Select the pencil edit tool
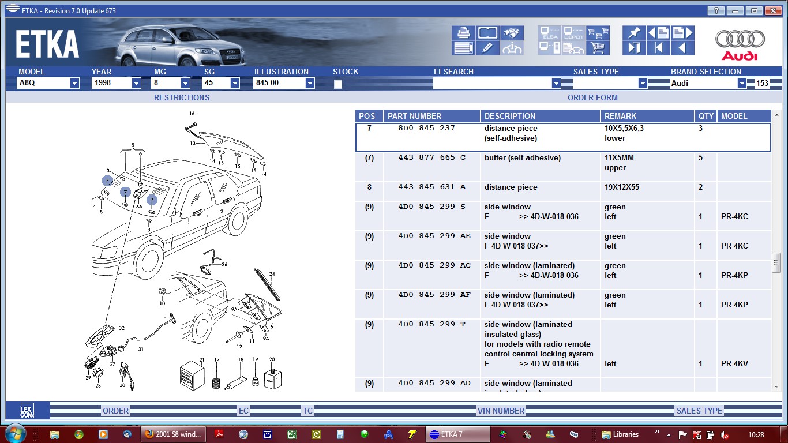 click(488, 48)
